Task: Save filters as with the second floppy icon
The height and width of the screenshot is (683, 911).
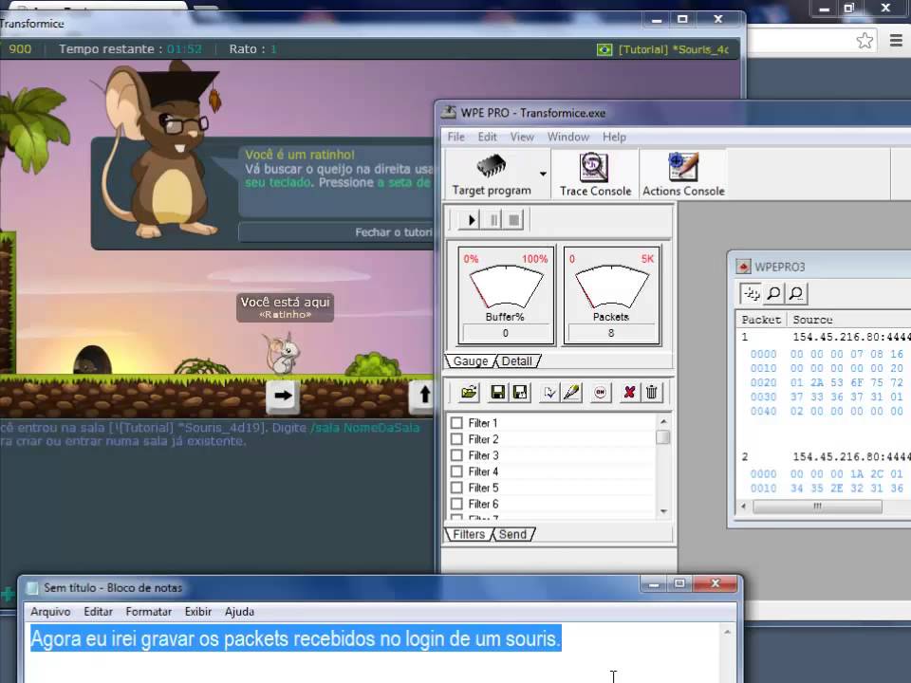Action: pos(521,393)
